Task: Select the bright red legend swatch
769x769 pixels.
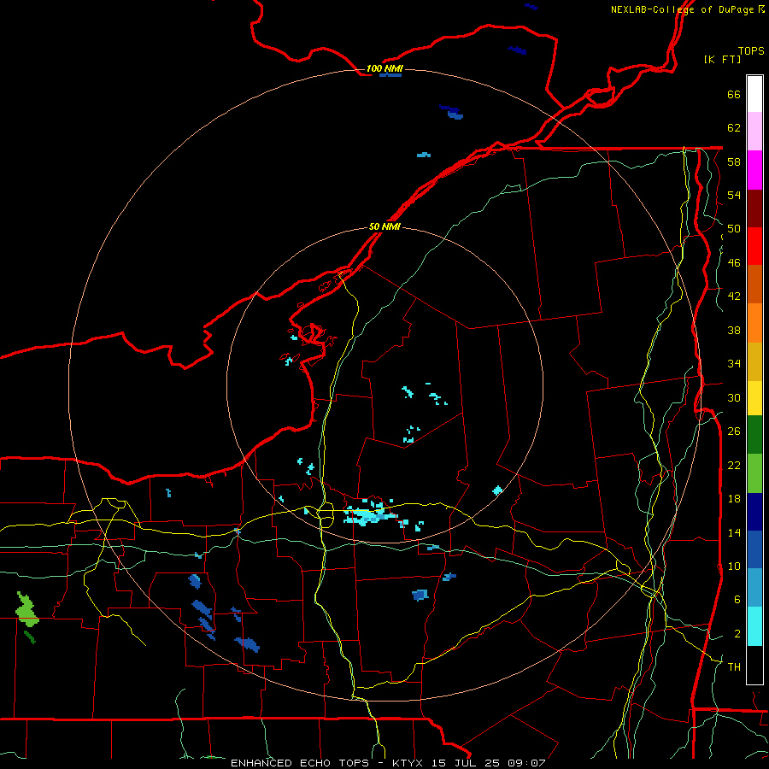Action: click(754, 246)
